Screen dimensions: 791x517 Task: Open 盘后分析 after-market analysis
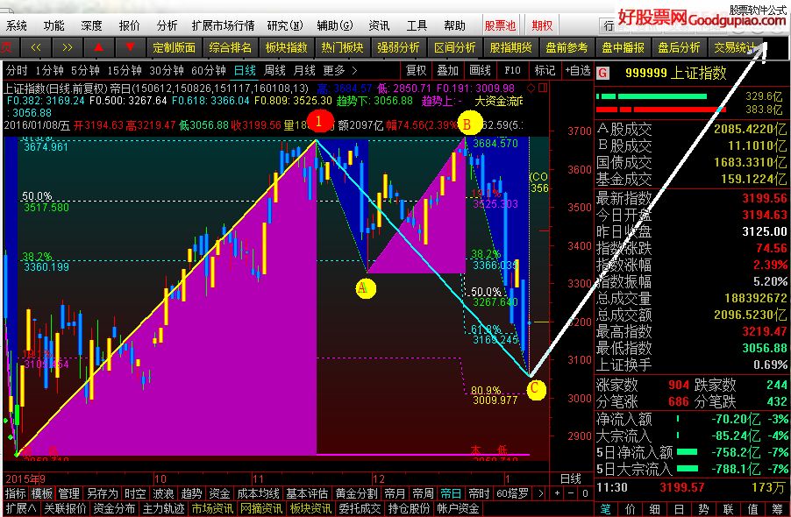[x=679, y=47]
